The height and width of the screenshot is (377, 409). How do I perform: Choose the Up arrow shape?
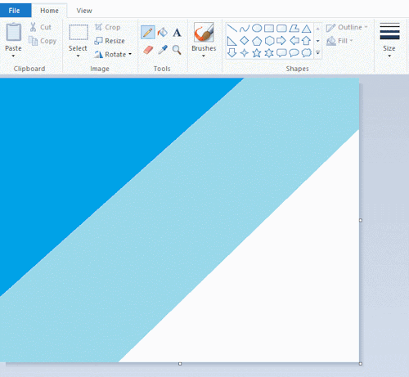pos(307,41)
